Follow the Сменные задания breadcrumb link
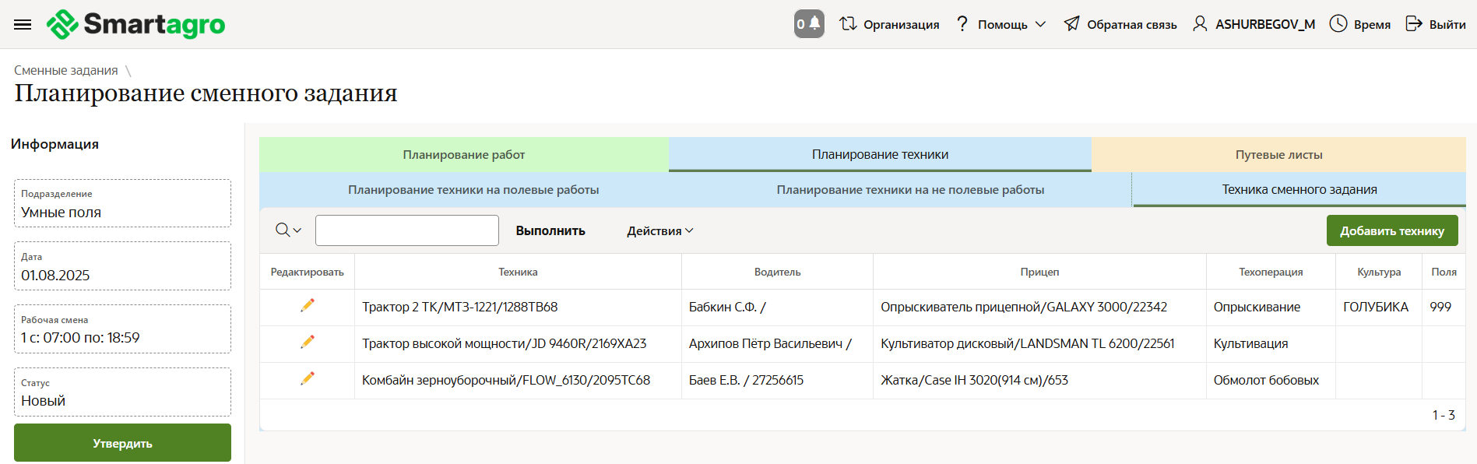Image resolution: width=1477 pixels, height=464 pixels. tap(66, 71)
